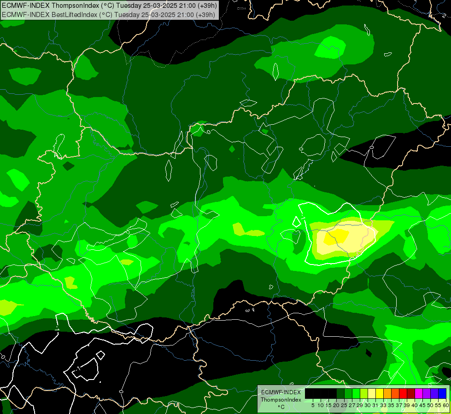The image size is (451, 414).
Task: Select the orange 33-35 legend swatch
Action: 387,393
